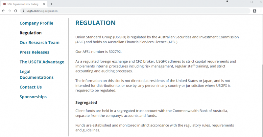Open Our Research Team page

39,43
